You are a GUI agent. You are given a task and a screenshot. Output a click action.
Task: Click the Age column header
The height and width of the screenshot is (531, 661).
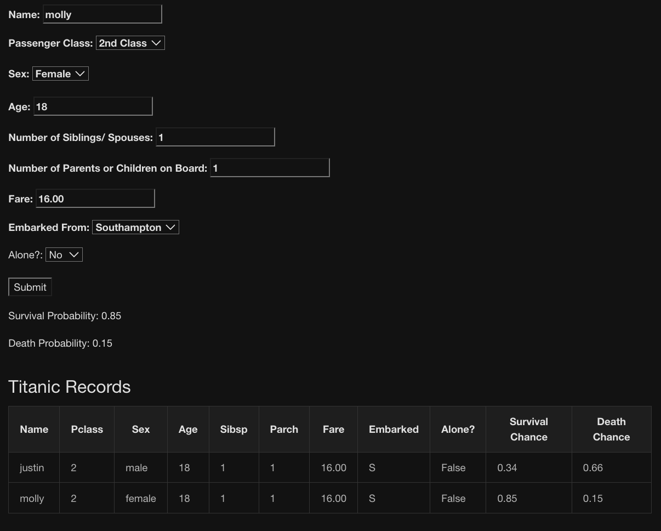pos(188,430)
